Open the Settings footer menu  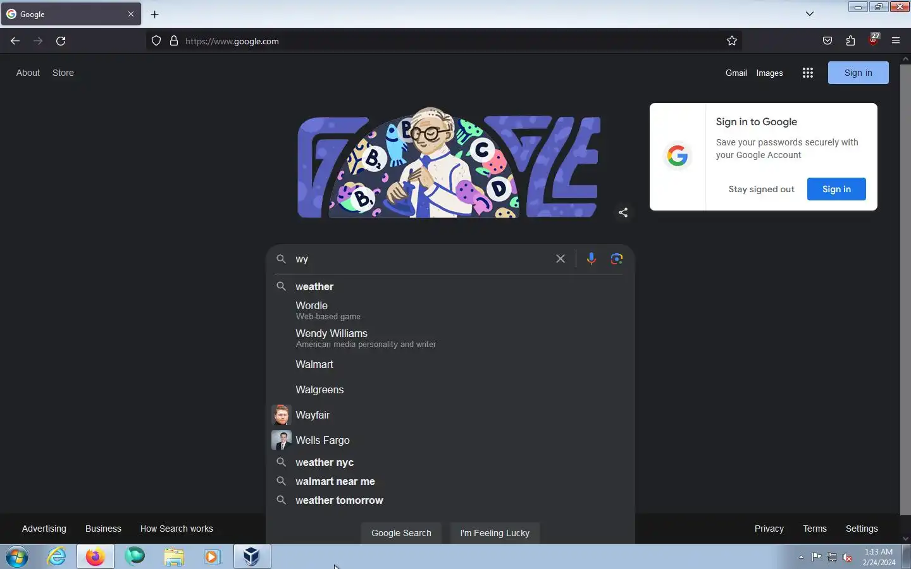click(862, 529)
